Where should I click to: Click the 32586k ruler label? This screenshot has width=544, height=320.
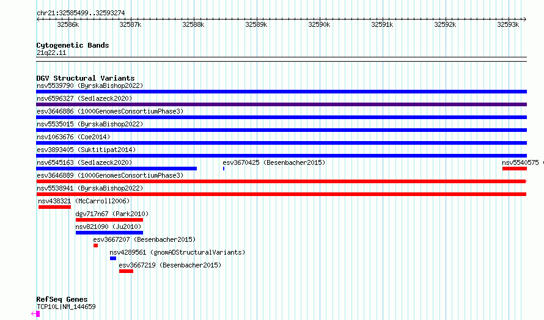[x=68, y=24]
